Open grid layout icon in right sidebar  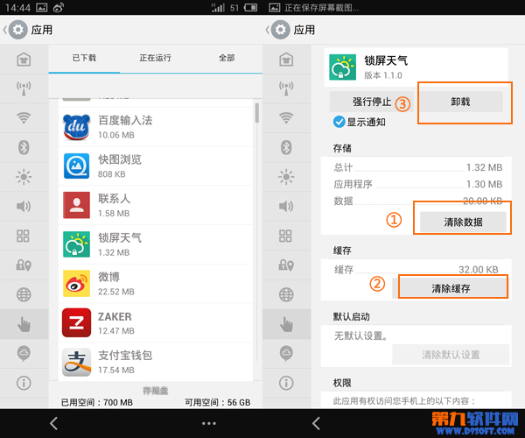coord(285,236)
